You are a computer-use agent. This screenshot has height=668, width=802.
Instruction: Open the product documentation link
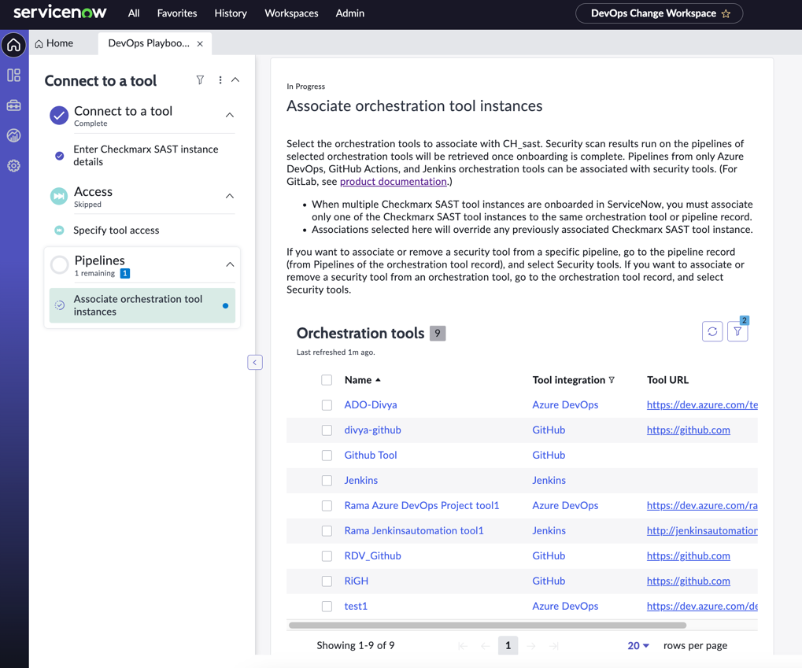394,182
